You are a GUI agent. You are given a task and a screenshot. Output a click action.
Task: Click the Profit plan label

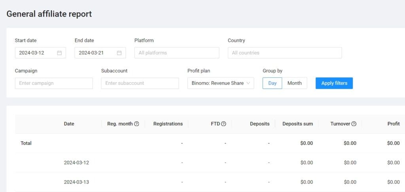click(x=198, y=71)
